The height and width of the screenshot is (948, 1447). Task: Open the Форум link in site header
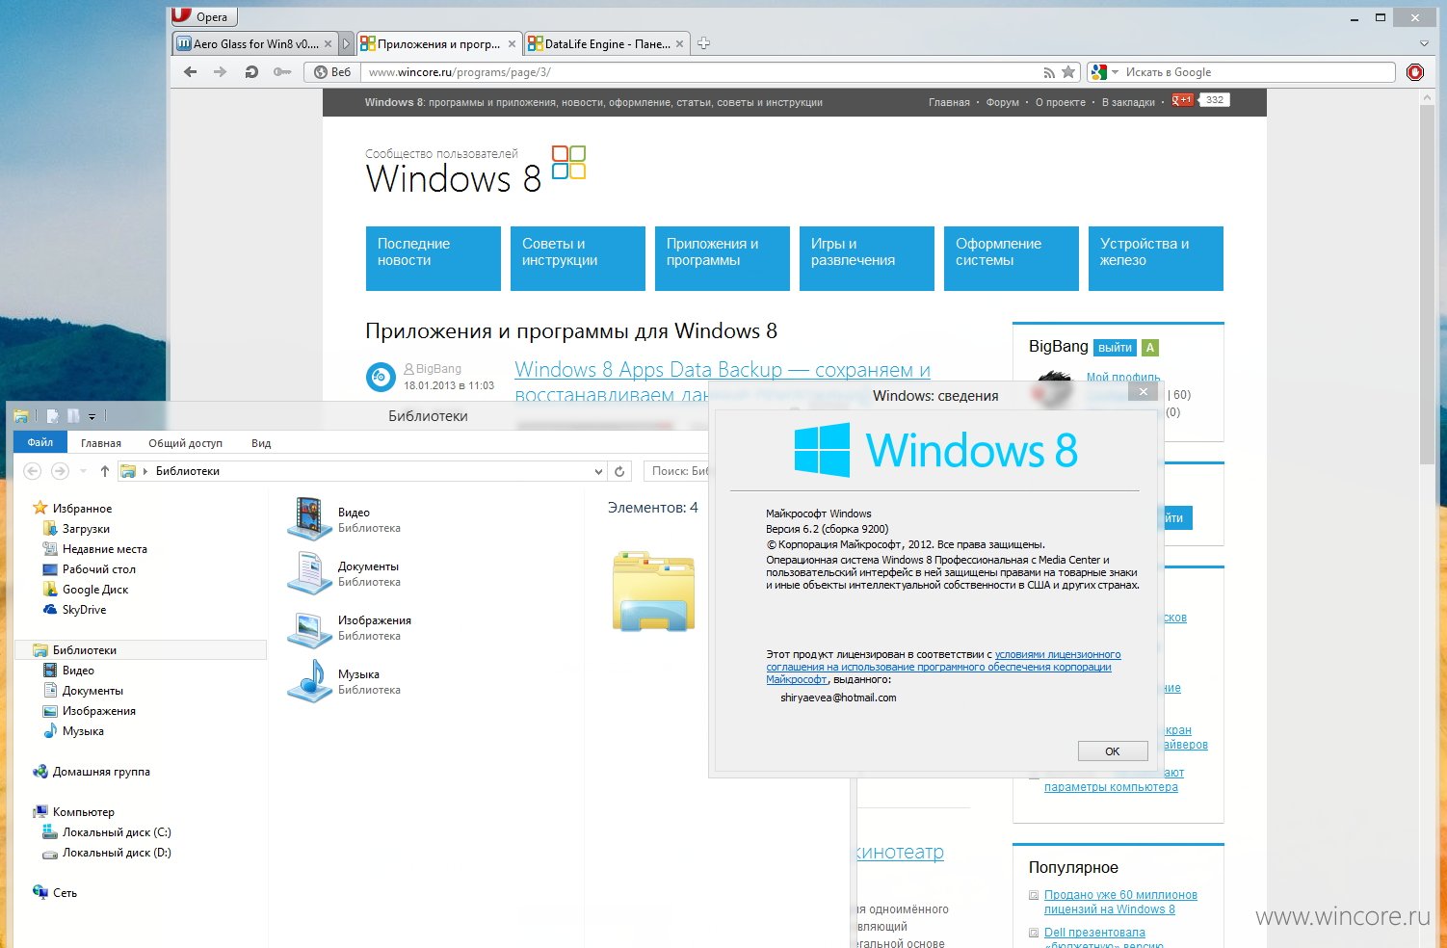(1002, 102)
